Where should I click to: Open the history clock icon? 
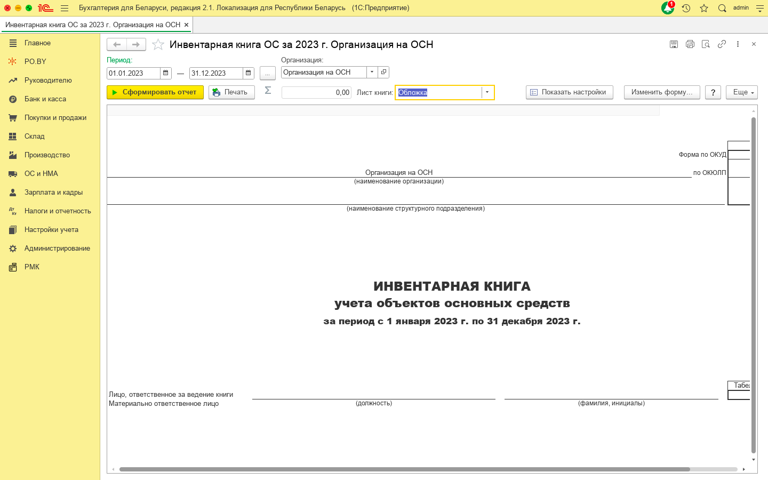(x=686, y=8)
